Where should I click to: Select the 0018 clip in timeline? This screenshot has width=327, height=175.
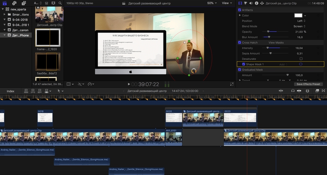pos(45,118)
